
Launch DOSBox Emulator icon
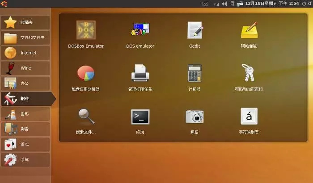86,30
